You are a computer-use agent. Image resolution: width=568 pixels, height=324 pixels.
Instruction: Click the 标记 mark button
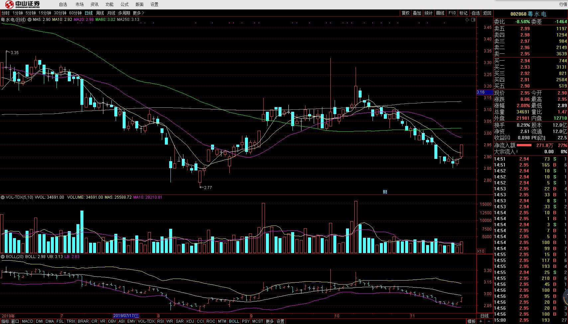(463, 13)
